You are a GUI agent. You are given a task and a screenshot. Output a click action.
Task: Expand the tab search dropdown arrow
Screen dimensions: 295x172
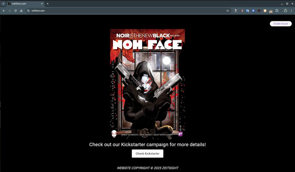pos(3,4)
